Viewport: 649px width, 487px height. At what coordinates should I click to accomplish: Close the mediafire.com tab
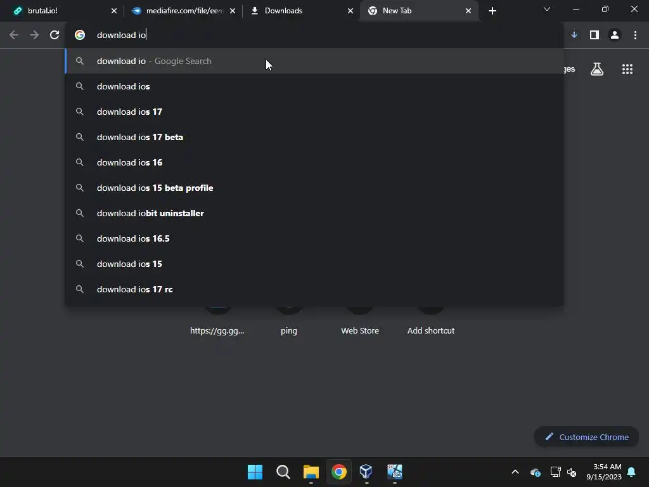click(233, 11)
